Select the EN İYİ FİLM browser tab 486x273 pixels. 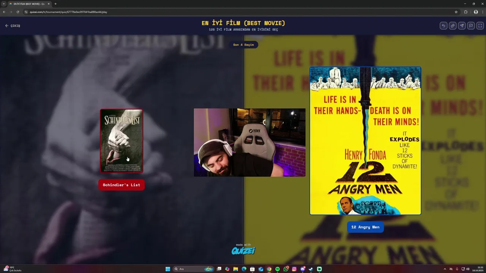pyautogui.click(x=29, y=4)
